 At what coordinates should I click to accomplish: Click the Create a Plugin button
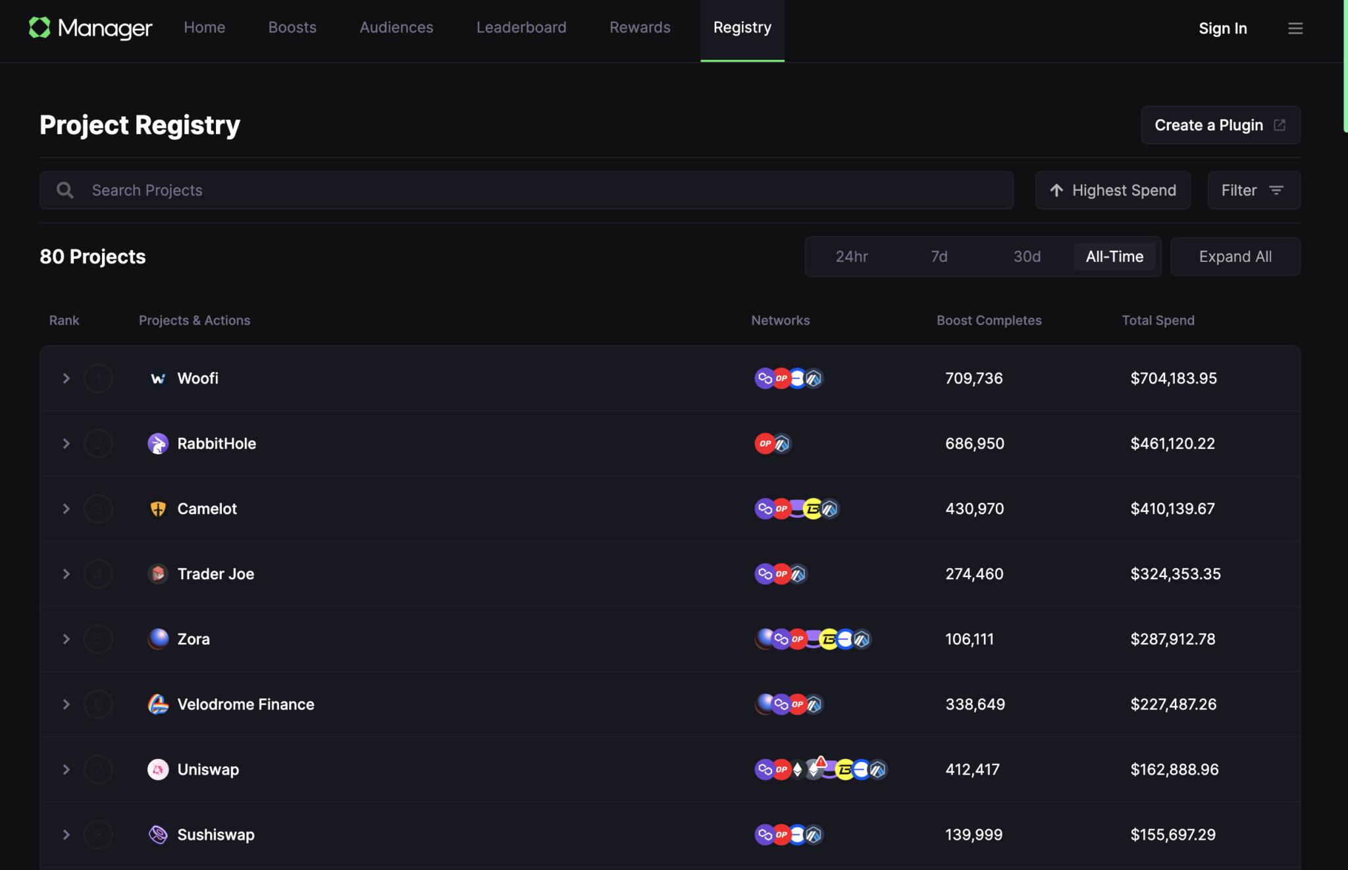[1220, 125]
